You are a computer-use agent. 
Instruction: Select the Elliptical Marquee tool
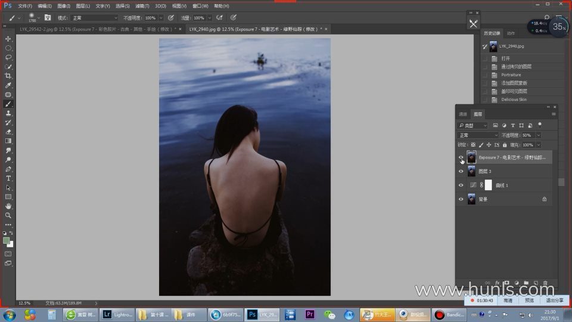tap(8, 48)
